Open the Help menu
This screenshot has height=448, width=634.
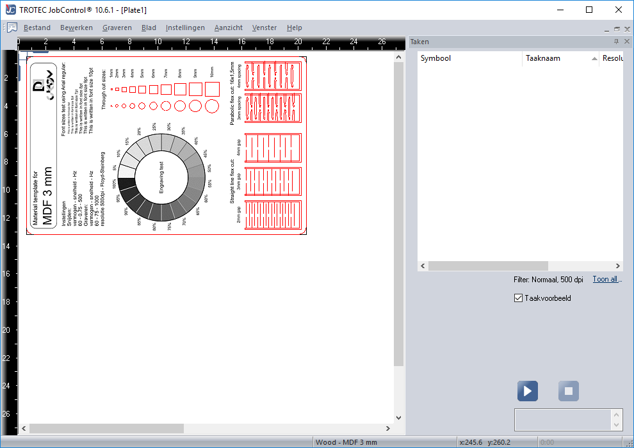click(295, 28)
